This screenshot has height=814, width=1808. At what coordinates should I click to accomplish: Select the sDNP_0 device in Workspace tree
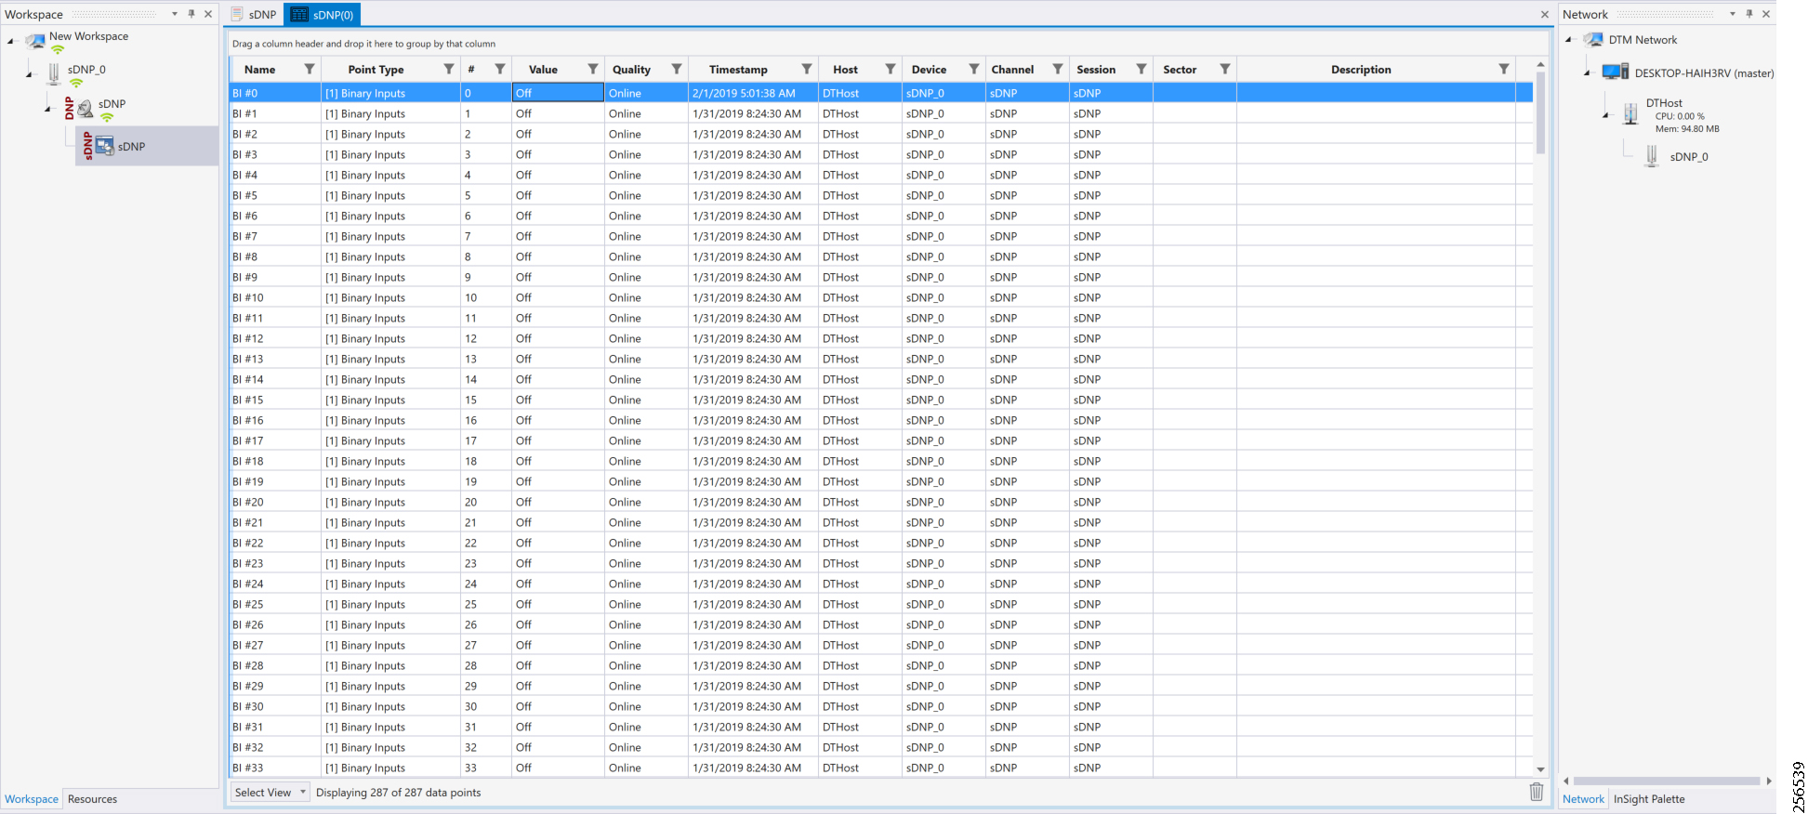(x=86, y=70)
